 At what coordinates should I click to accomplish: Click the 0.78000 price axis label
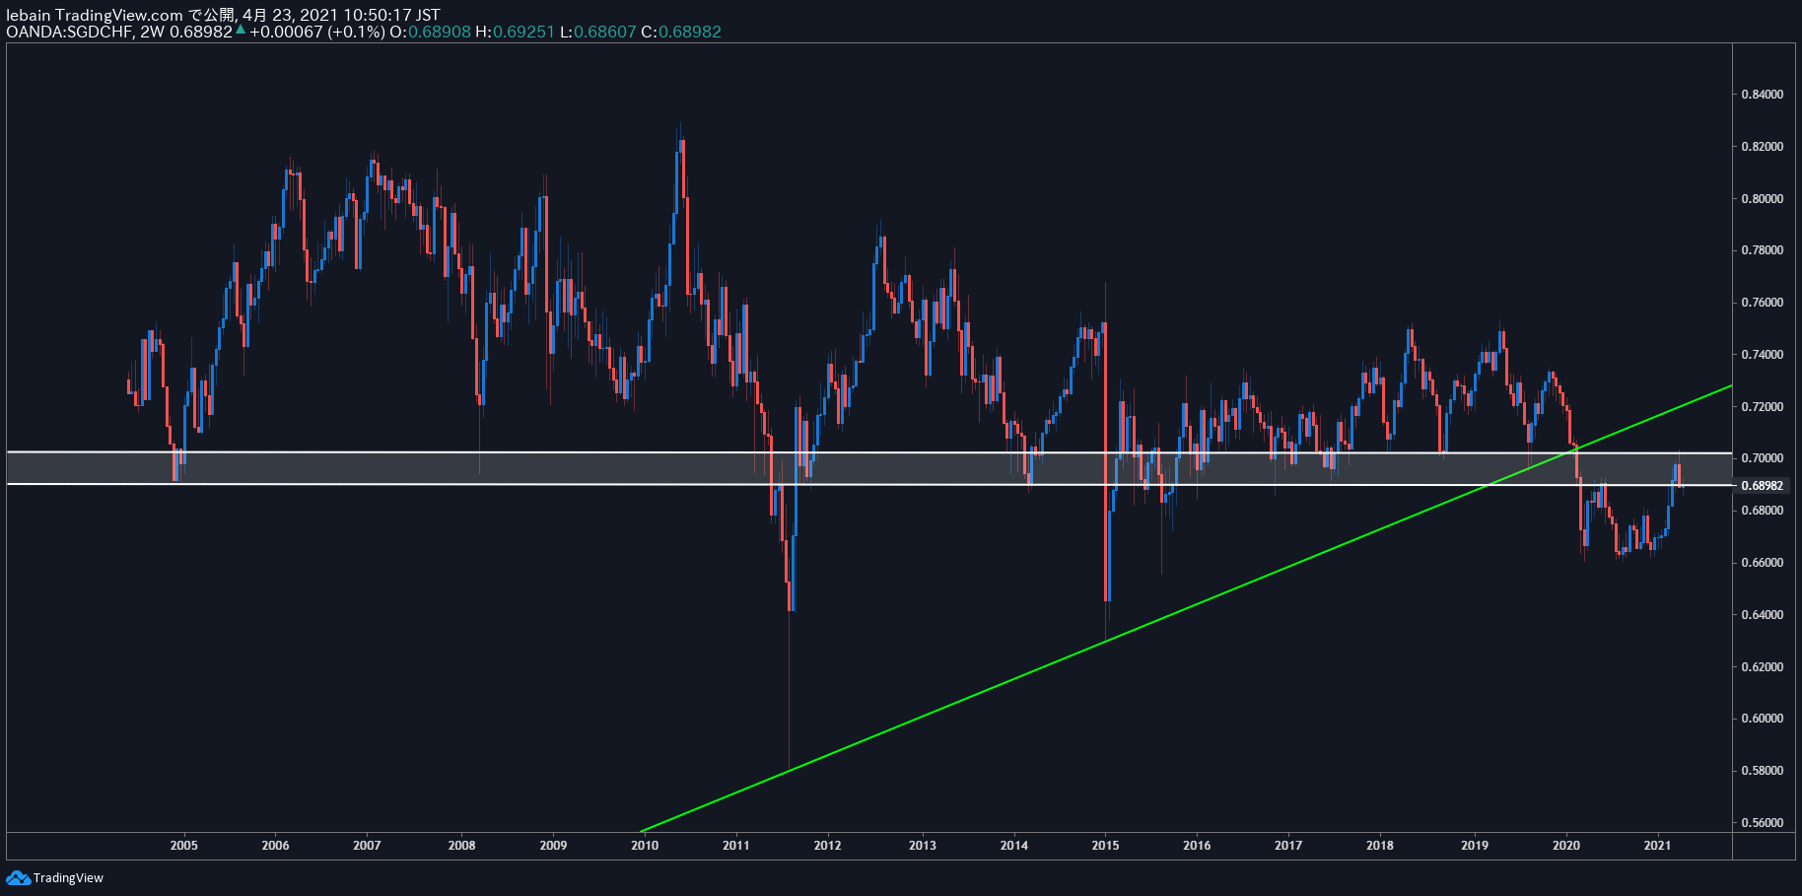[1763, 250]
